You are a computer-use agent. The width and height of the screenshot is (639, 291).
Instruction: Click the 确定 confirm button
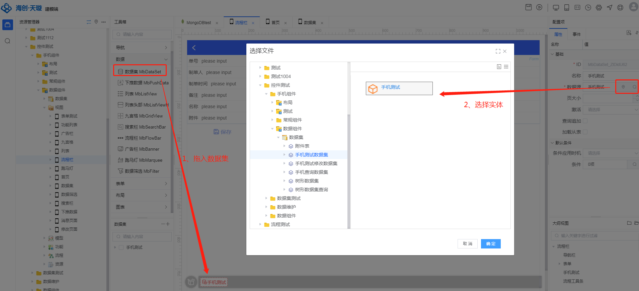pos(490,244)
